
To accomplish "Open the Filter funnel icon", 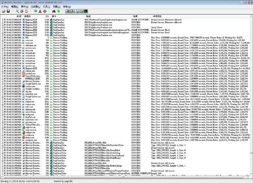I will (x=36, y=11).
